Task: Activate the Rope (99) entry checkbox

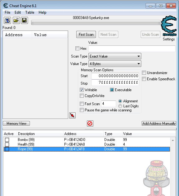Action: pyautogui.click(x=7, y=149)
